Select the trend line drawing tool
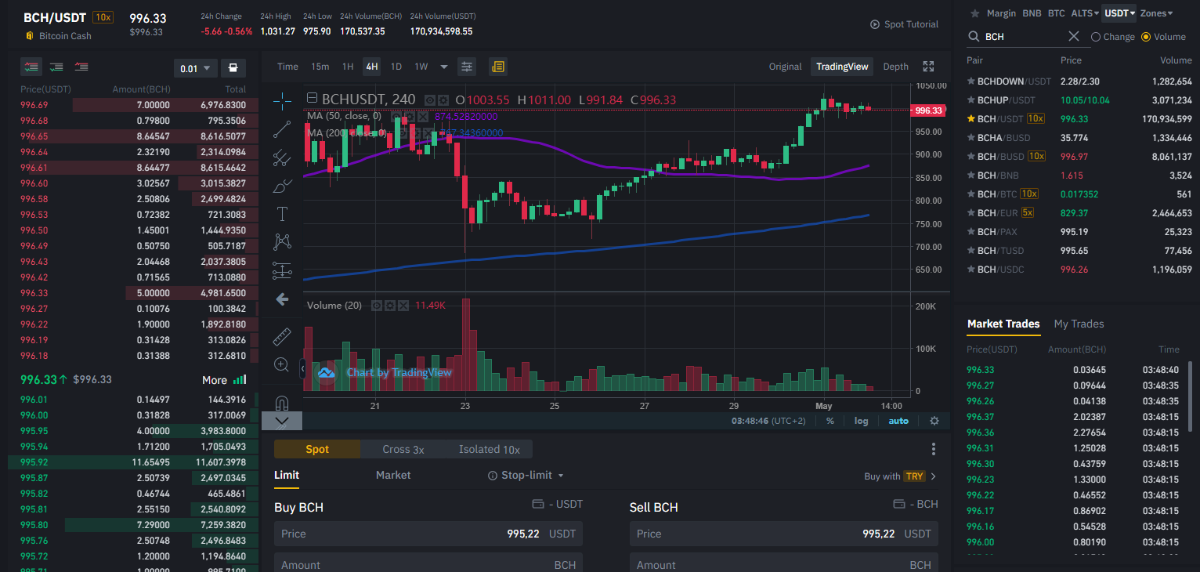 (282, 130)
